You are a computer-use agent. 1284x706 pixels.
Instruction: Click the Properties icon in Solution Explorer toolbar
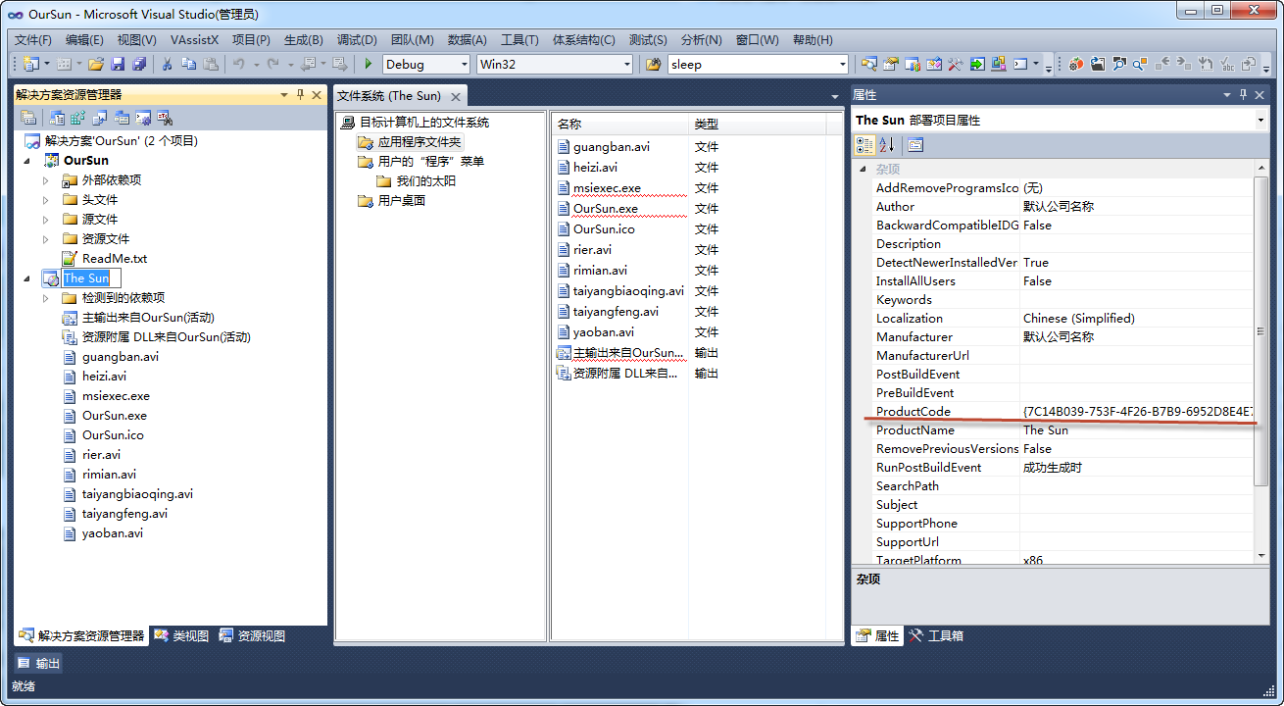pos(28,118)
